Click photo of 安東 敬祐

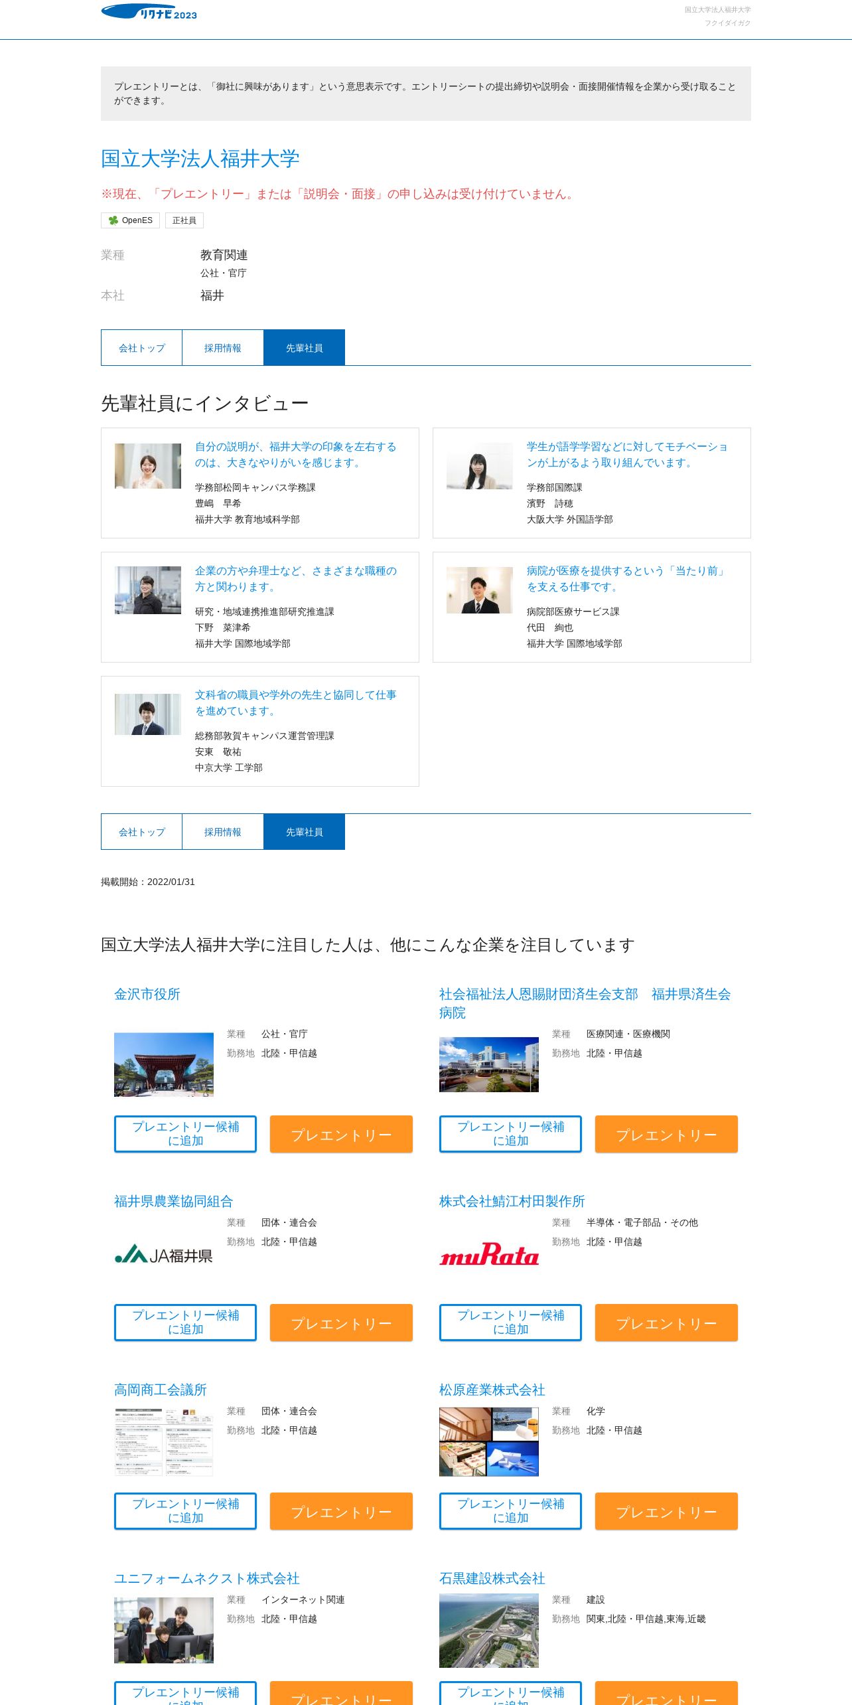[x=148, y=714]
